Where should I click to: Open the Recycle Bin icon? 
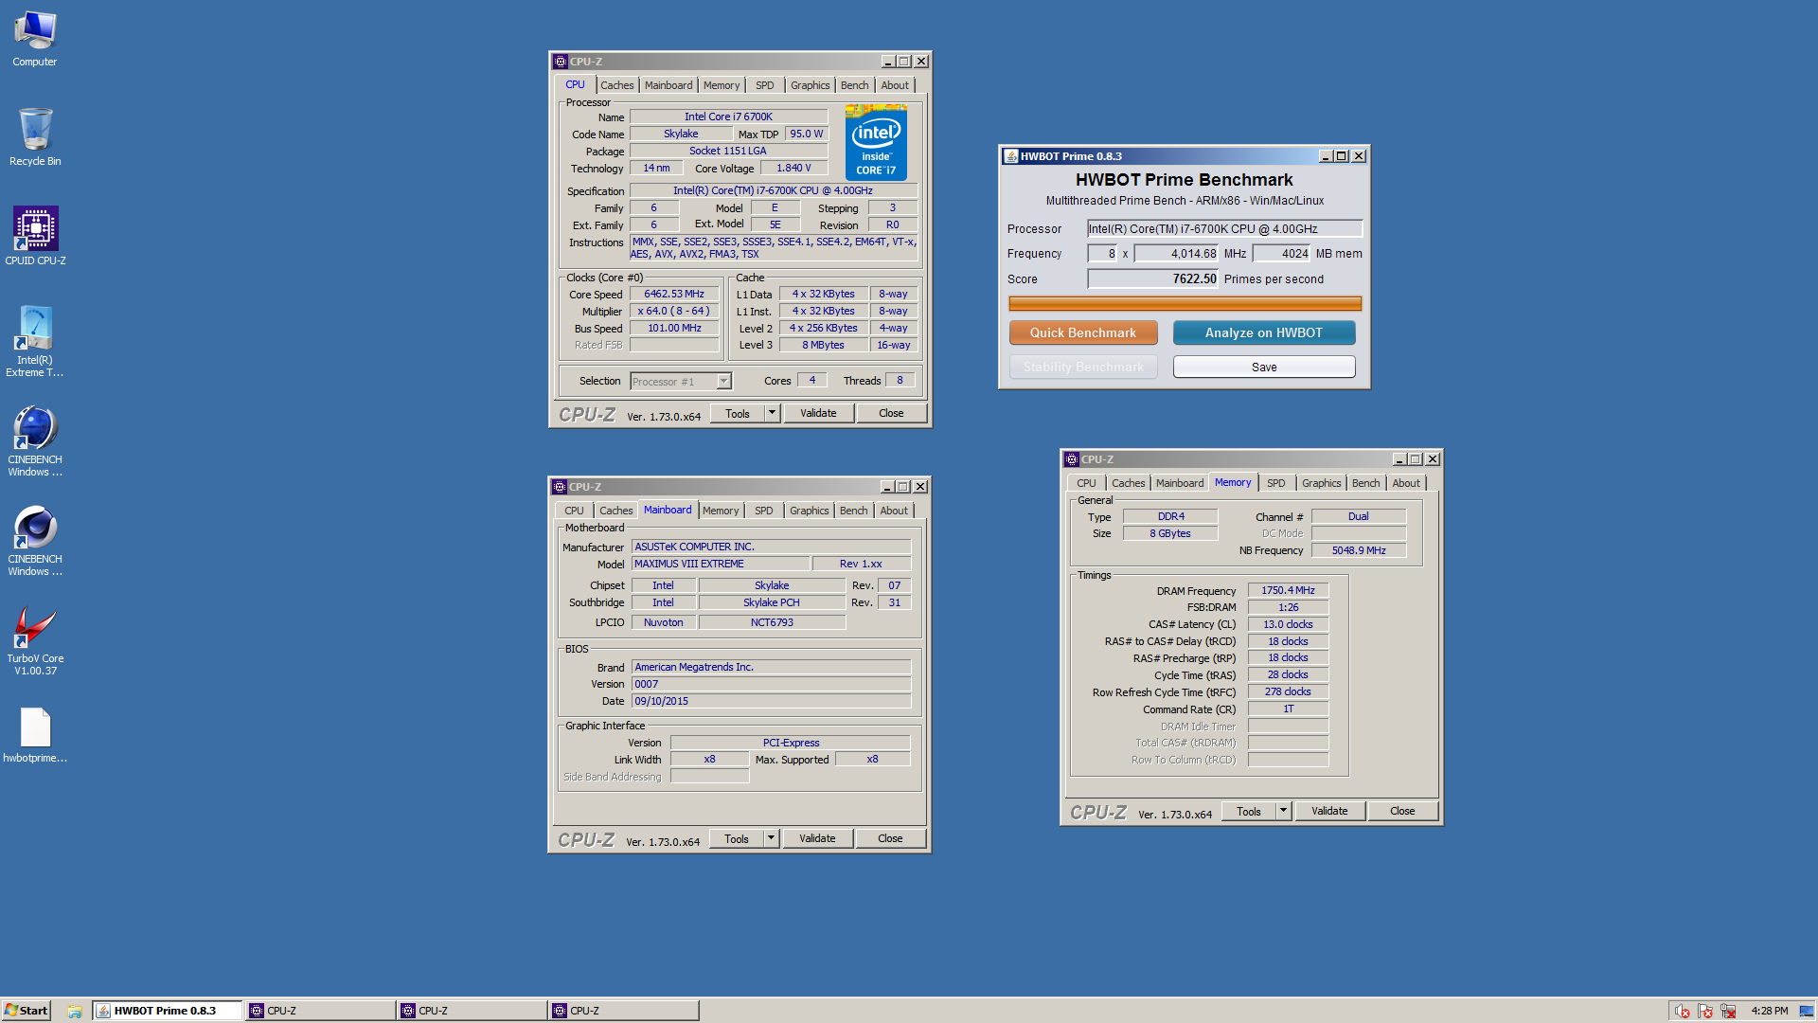35,138
